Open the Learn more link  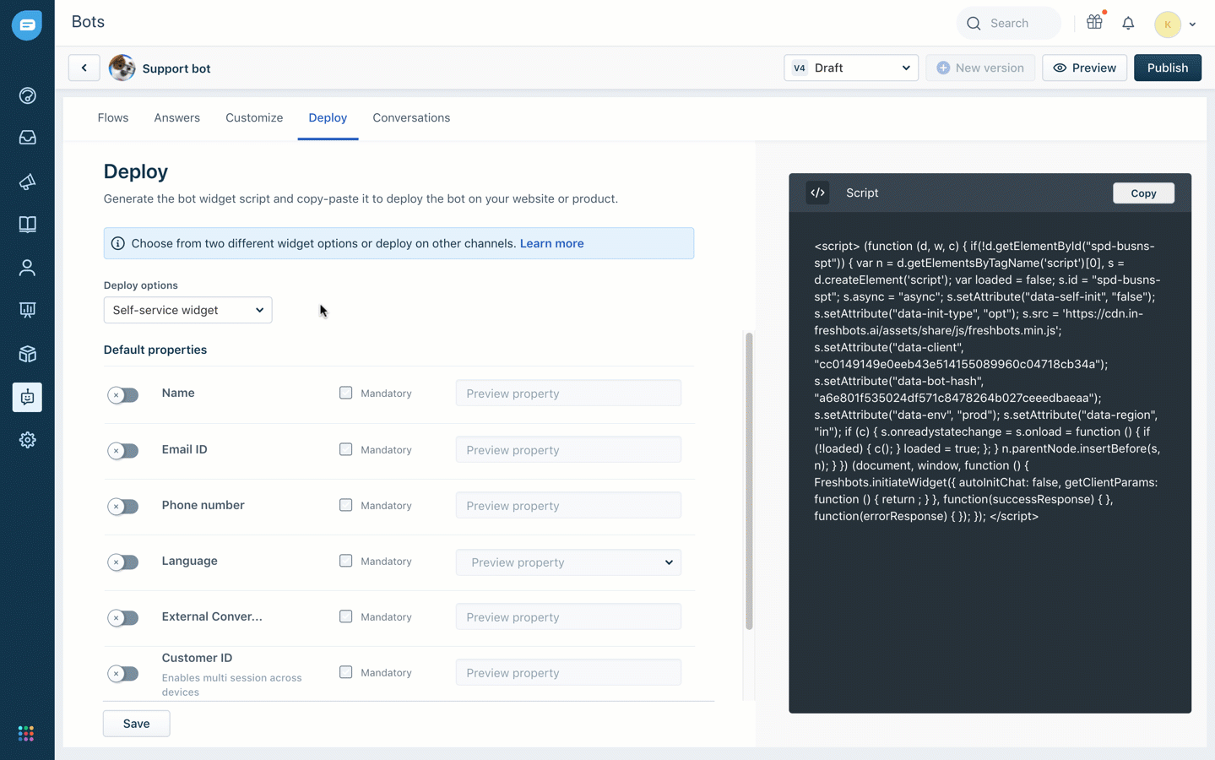[551, 243]
